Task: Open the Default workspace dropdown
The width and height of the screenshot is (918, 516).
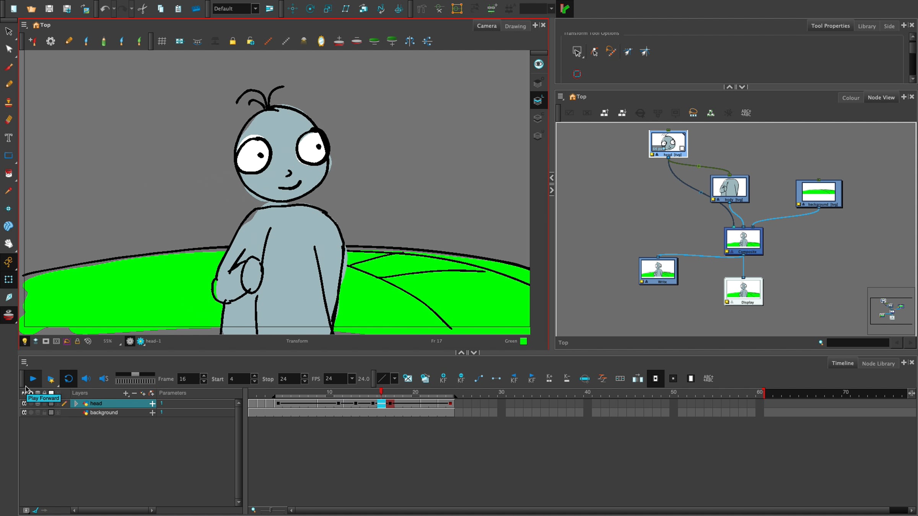Action: coord(255,8)
